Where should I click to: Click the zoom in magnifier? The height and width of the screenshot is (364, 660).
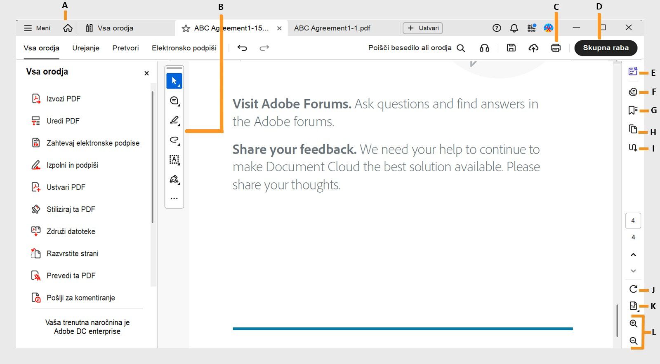[x=634, y=324]
